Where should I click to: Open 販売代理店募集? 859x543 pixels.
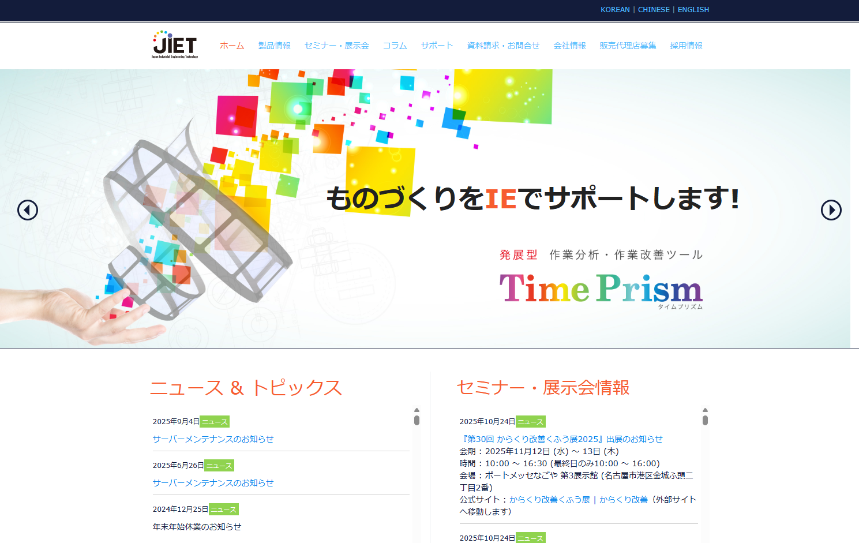point(628,45)
